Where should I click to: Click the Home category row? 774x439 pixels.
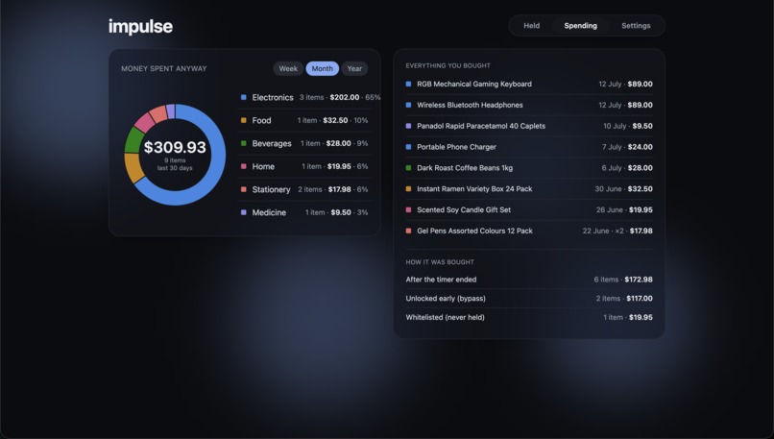click(x=304, y=166)
